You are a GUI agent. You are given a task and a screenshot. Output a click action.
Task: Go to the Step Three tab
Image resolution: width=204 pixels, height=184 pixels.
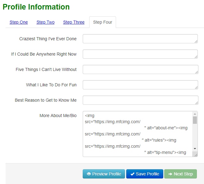74,22
